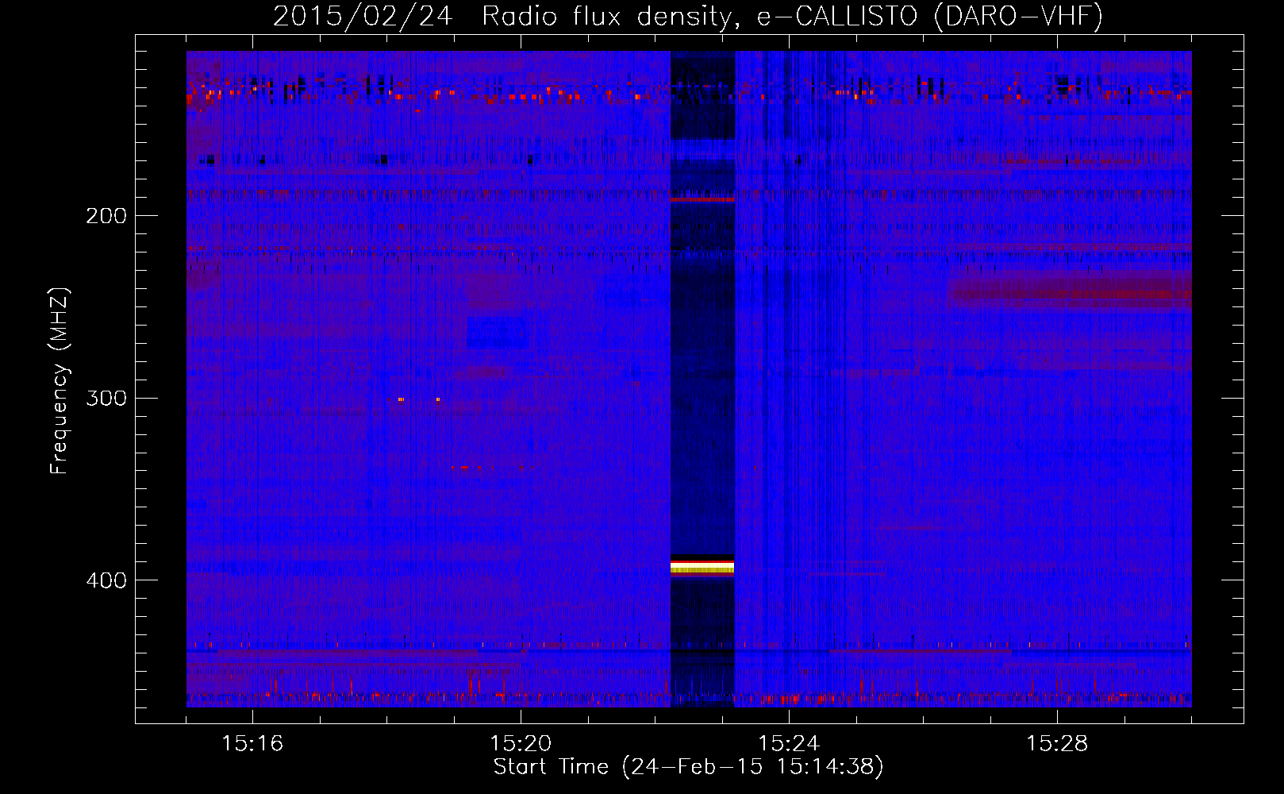This screenshot has width=1284, height=794.
Task: Click the '400' frequency tick label
Action: [106, 580]
